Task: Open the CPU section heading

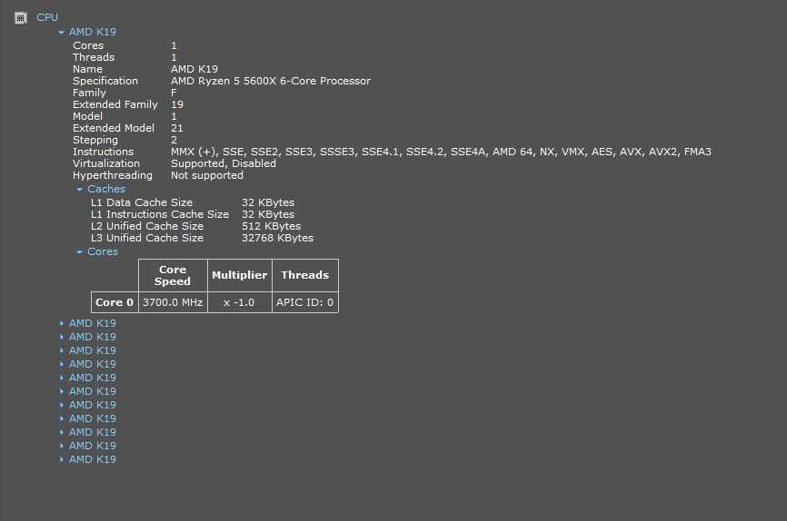Action: coord(47,17)
